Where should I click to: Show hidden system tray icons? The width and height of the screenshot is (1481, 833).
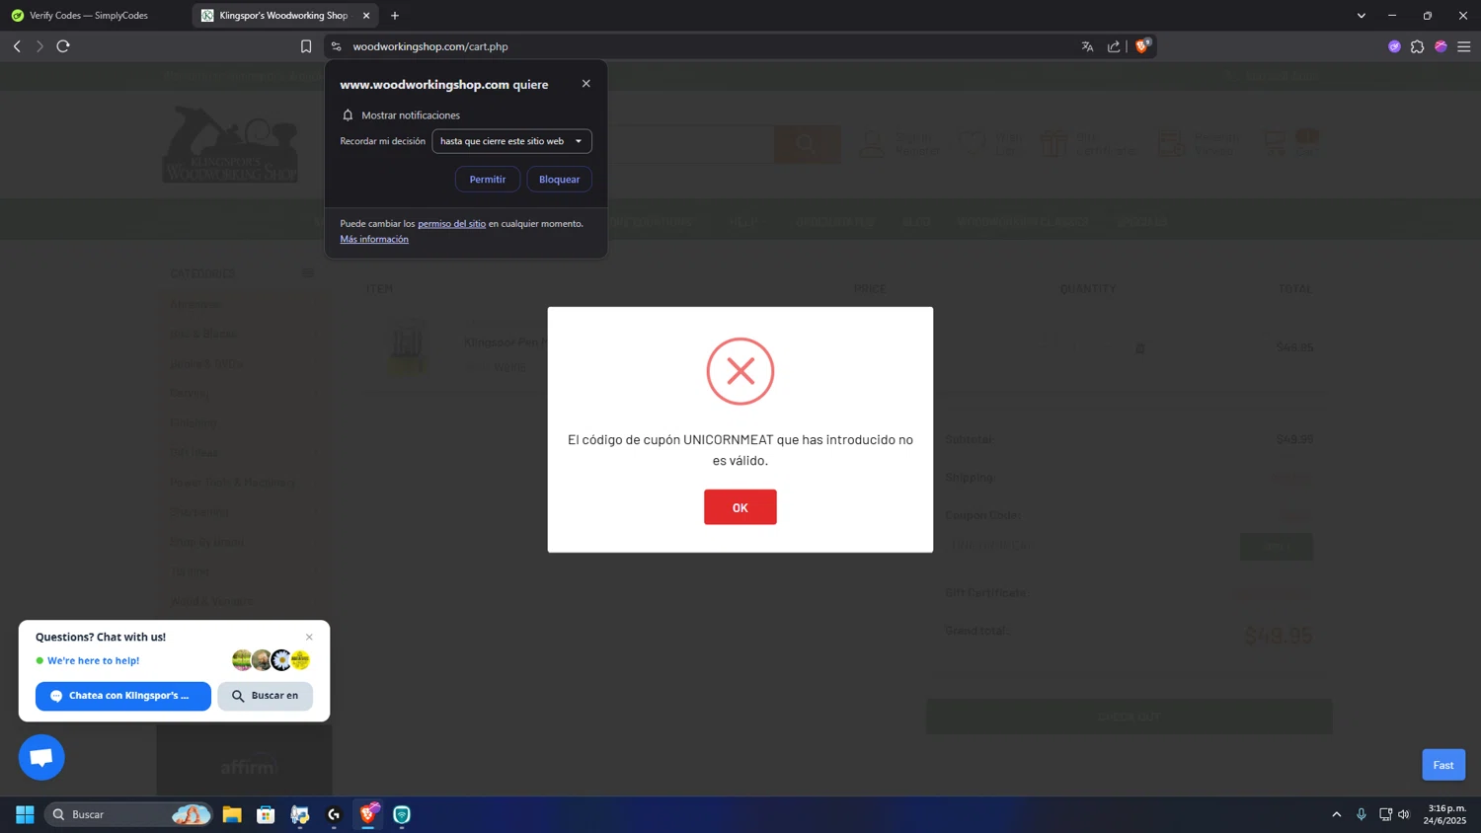(1337, 814)
